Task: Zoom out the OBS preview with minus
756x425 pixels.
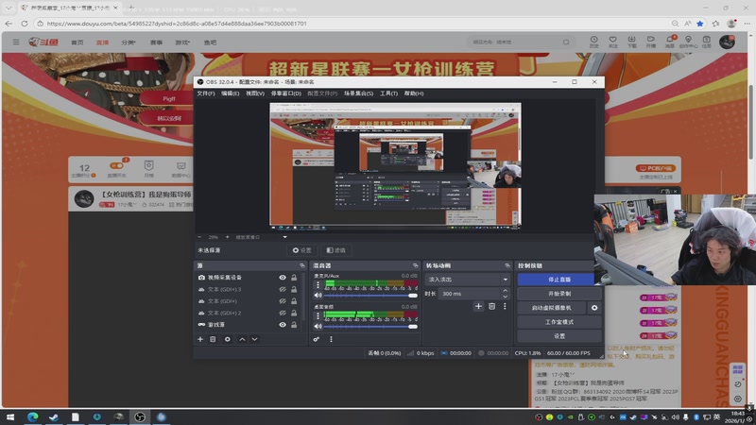Action: (199, 237)
